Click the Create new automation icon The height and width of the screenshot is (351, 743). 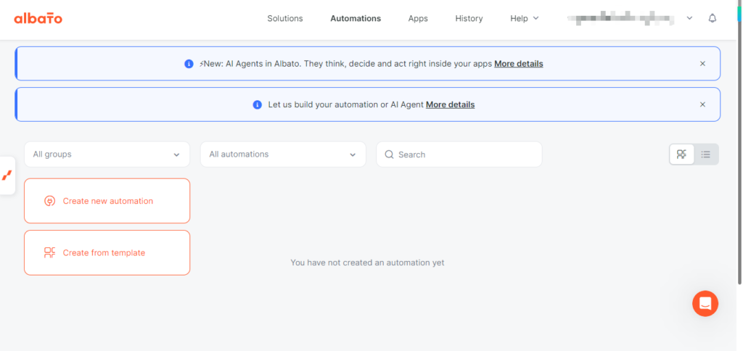pos(50,201)
